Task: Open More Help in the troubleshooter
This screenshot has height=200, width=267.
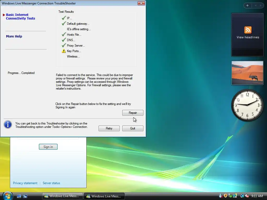Action: coord(14,36)
